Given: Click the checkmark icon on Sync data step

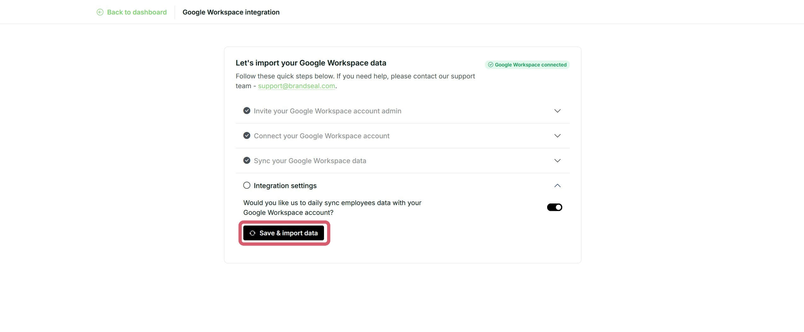Looking at the screenshot, I should click(x=246, y=161).
